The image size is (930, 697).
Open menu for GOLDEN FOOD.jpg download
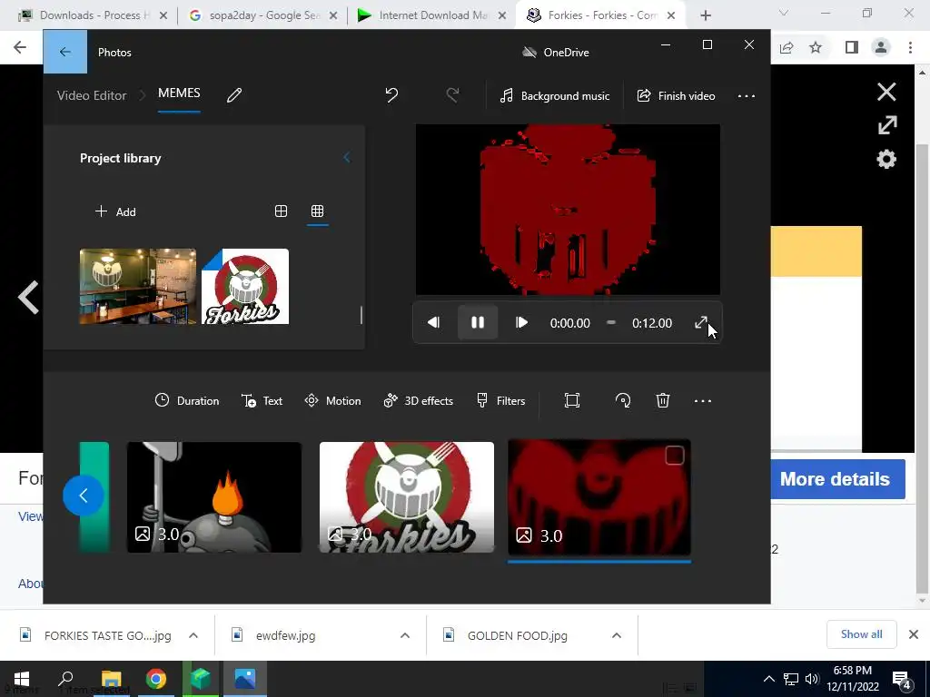coord(617,635)
